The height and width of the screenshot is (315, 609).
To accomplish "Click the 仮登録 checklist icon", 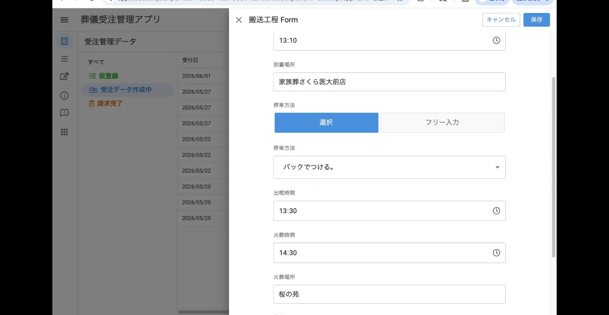I will click(92, 76).
